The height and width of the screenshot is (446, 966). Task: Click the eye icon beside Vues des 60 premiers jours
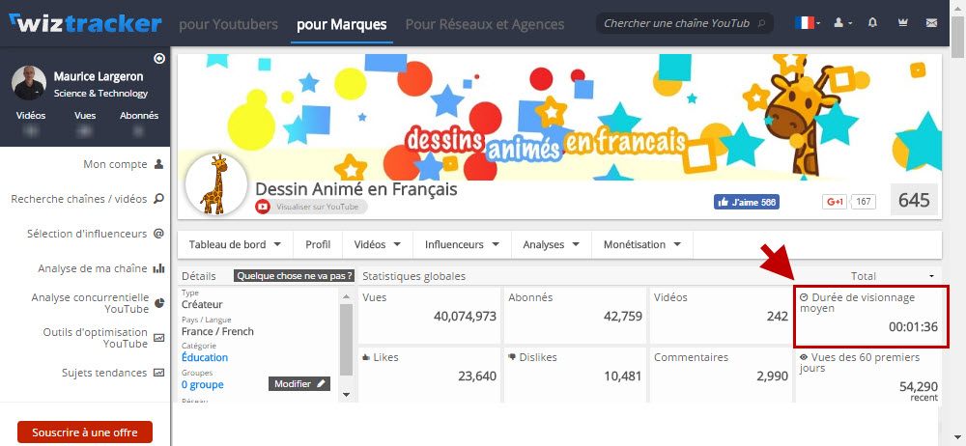tap(804, 357)
